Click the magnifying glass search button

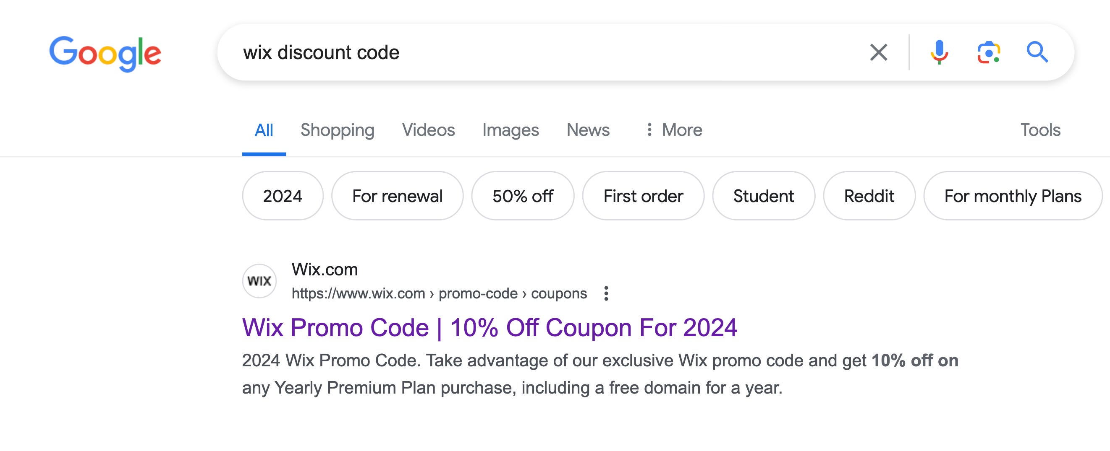(x=1037, y=52)
